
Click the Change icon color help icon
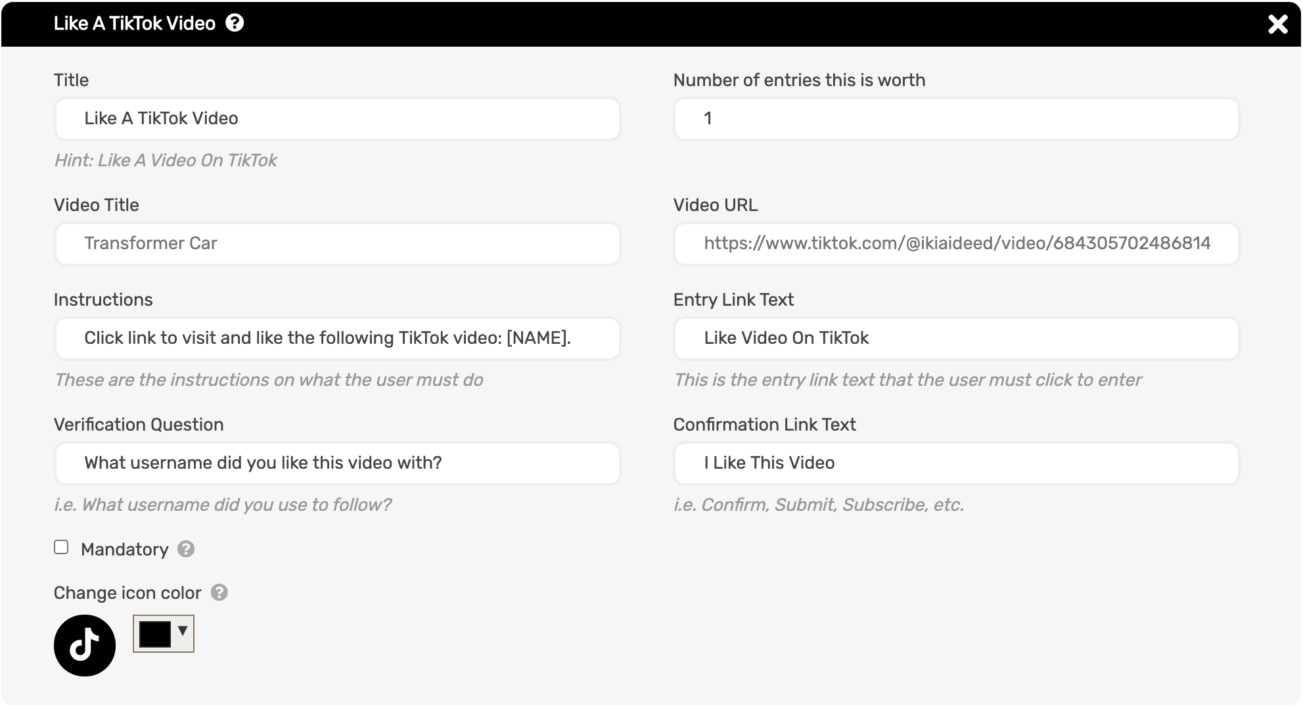point(219,592)
